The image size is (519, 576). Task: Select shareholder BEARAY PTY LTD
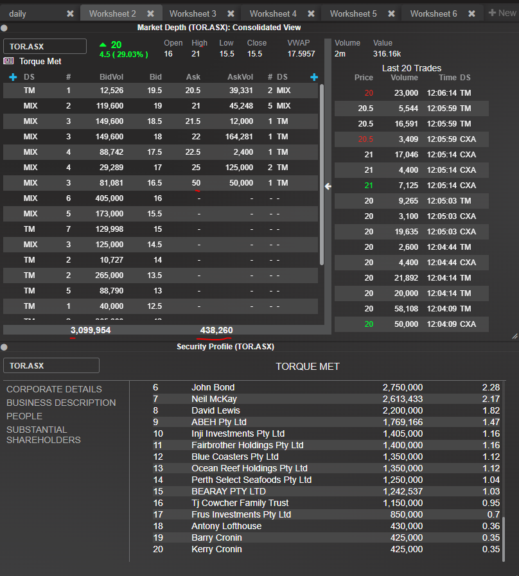(326, 491)
